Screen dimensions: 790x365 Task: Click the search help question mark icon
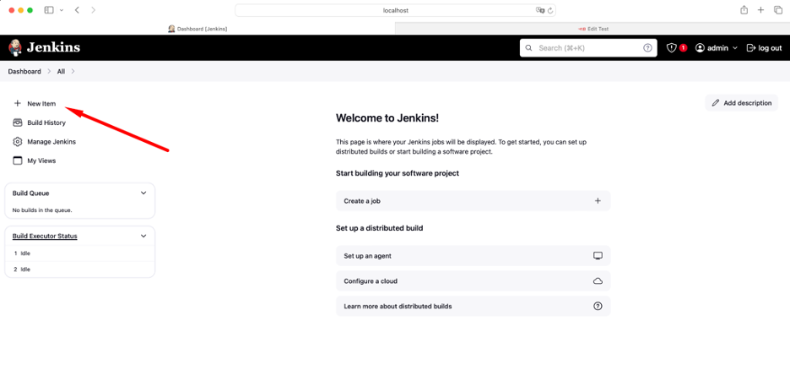coord(647,48)
